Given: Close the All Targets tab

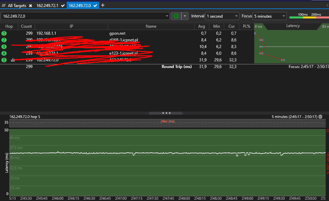Looking at the screenshot, I should [30, 6].
